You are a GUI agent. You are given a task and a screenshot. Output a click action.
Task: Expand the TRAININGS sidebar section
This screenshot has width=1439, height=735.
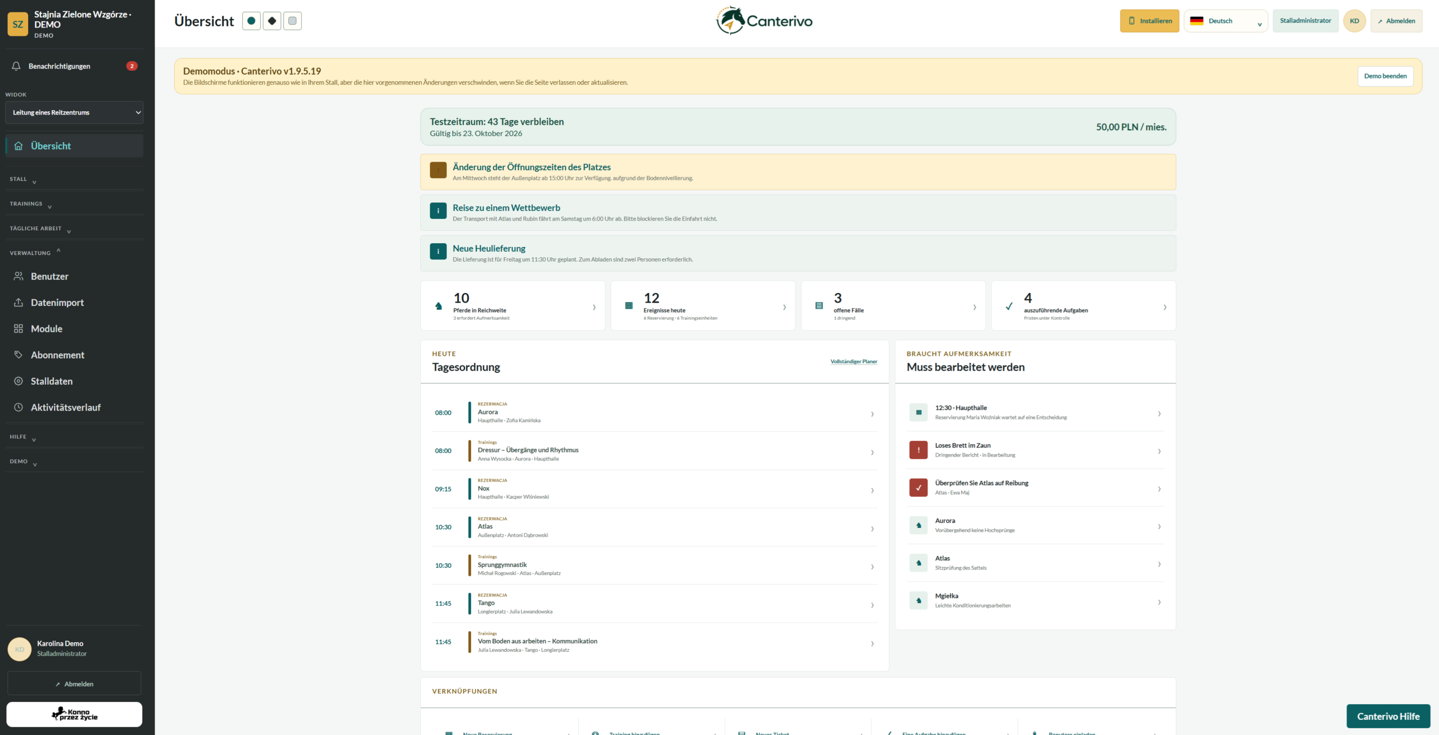click(74, 204)
